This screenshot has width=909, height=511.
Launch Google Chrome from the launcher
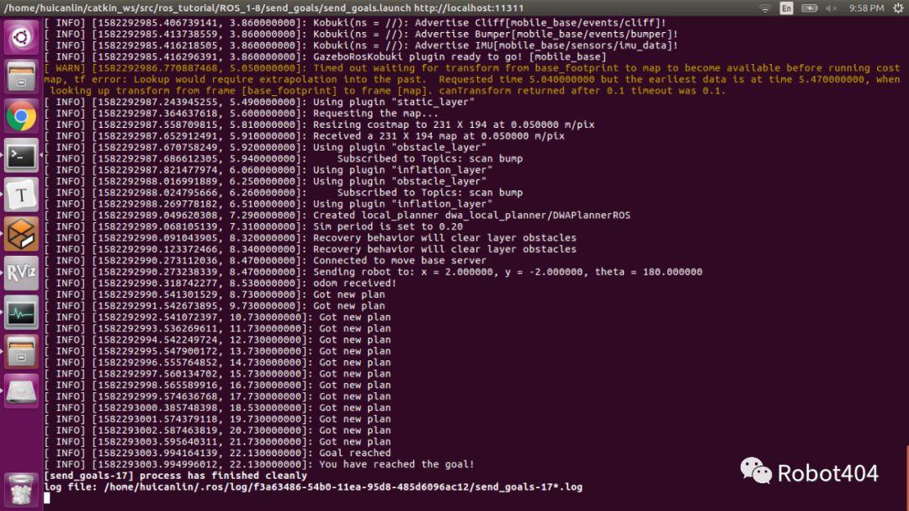click(x=21, y=116)
